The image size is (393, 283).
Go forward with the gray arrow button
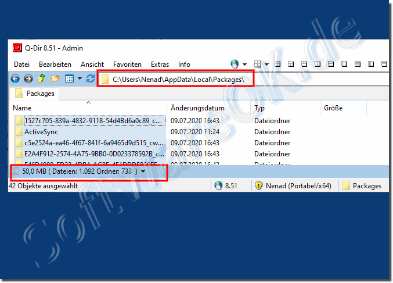28,79
